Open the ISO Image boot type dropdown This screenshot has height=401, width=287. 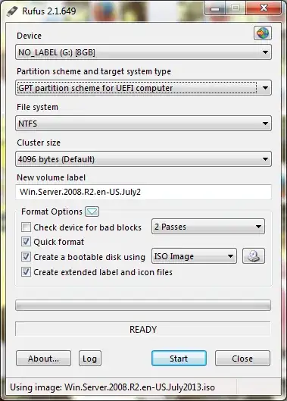point(194,256)
